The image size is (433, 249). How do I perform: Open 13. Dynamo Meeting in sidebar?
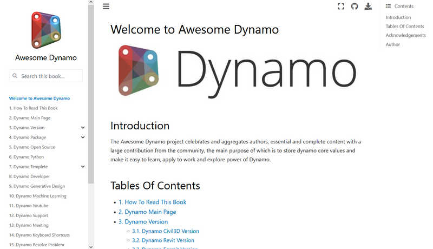click(x=29, y=225)
